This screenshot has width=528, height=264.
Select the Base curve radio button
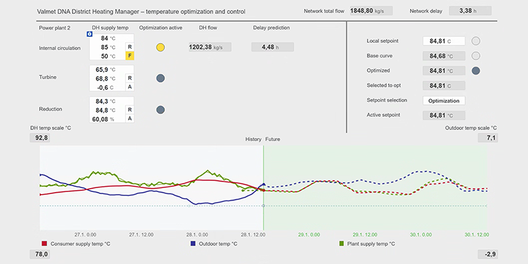(x=476, y=56)
